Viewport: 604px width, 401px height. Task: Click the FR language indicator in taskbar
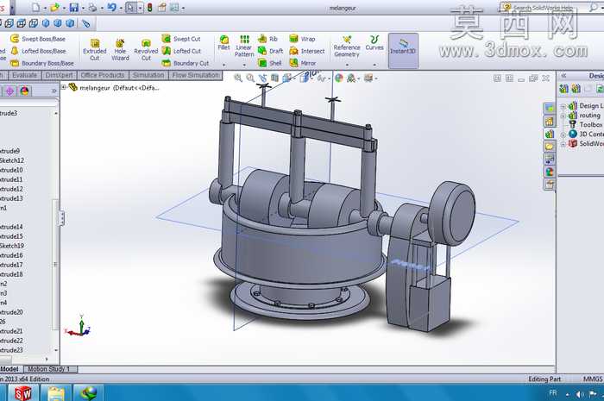pyautogui.click(x=553, y=393)
